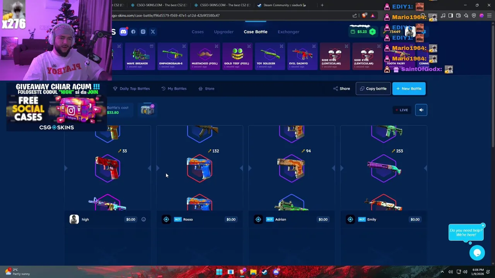
Task: Open the Discord social icon
Action: click(123, 32)
